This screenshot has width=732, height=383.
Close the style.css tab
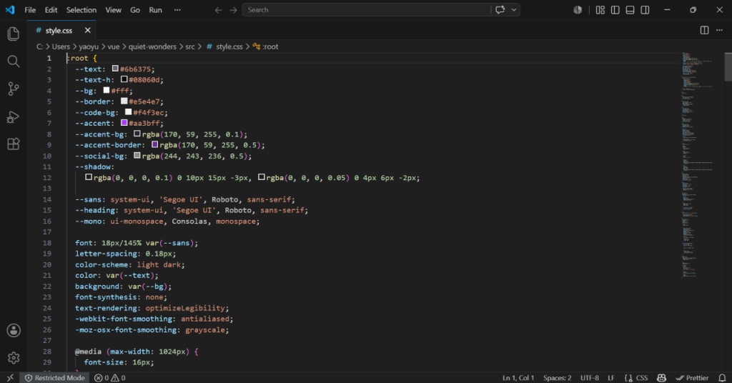[87, 30]
